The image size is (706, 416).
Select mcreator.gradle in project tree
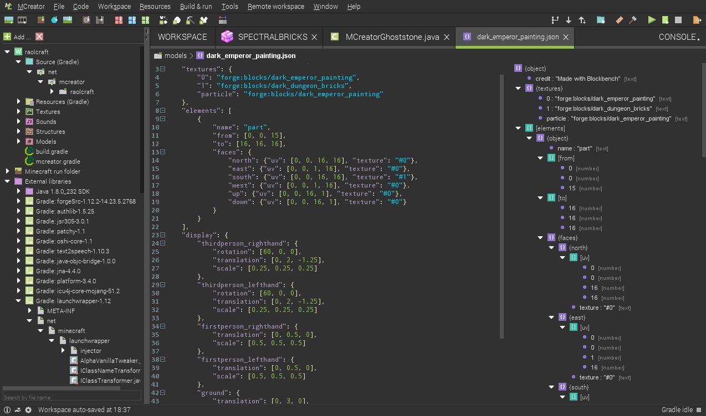(58, 162)
